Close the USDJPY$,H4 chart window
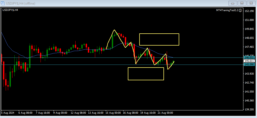 (x=250, y=3)
